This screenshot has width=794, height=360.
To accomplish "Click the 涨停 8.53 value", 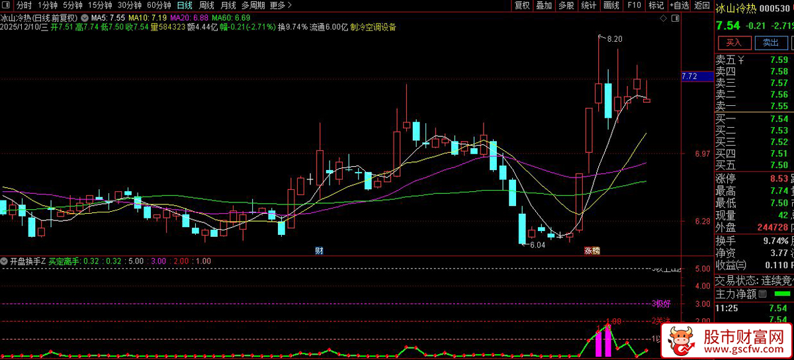I will pyautogui.click(x=778, y=179).
